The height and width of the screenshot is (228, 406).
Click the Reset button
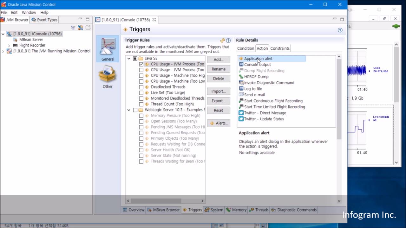tap(219, 110)
